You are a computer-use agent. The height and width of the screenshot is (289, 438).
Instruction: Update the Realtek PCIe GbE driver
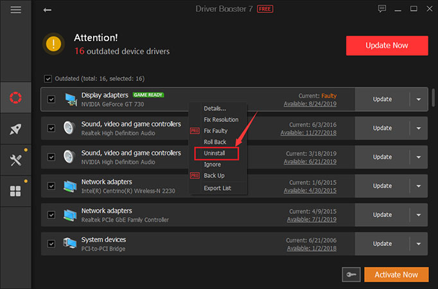pos(382,215)
